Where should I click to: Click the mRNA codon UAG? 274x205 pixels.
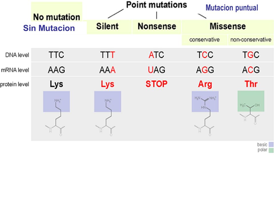[x=156, y=70]
